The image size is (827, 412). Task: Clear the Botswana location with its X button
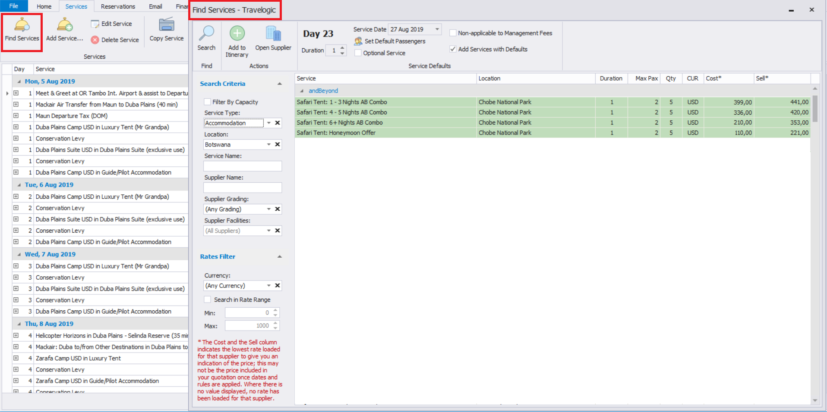278,144
